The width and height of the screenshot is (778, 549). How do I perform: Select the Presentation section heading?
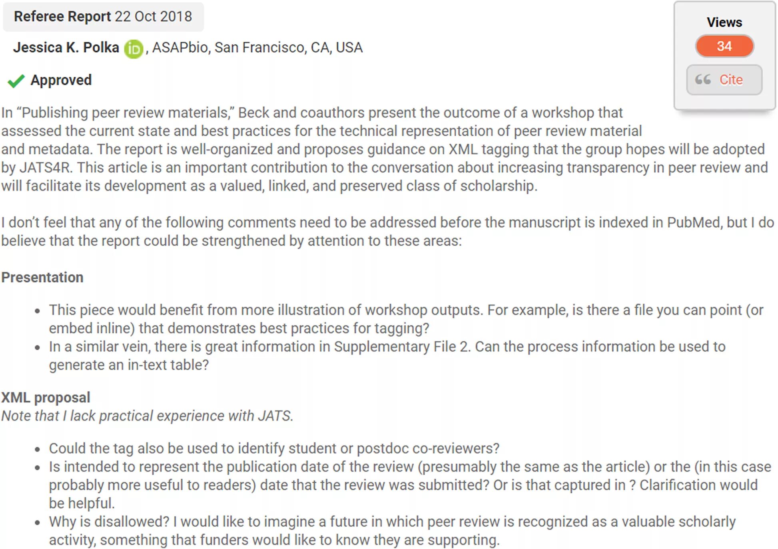[42, 277]
